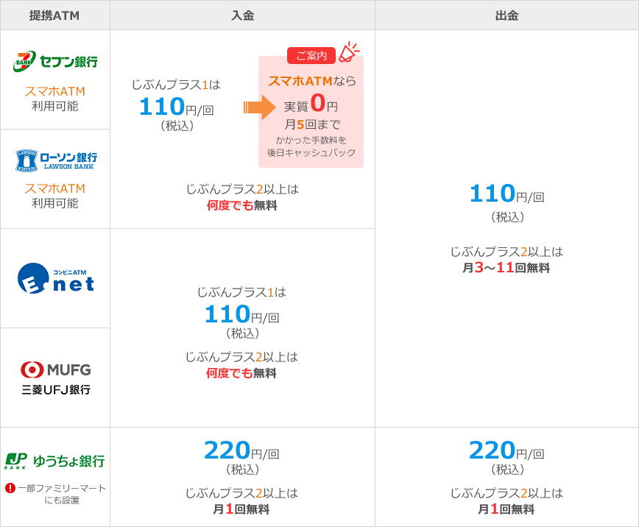Click じぶんプラス1は beside the orange arrow
Image resolution: width=639 pixels, height=527 pixels.
coord(176,85)
